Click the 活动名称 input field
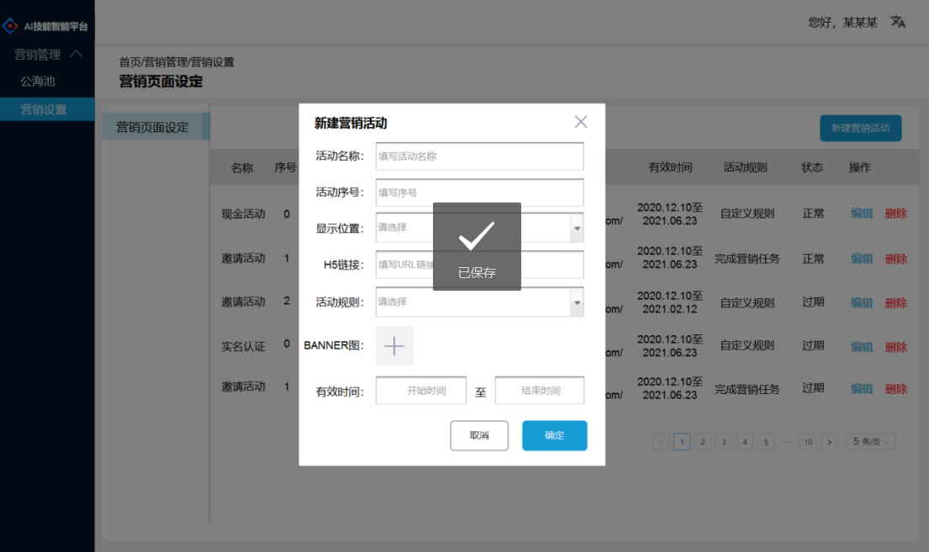929x552 pixels. coord(479,156)
